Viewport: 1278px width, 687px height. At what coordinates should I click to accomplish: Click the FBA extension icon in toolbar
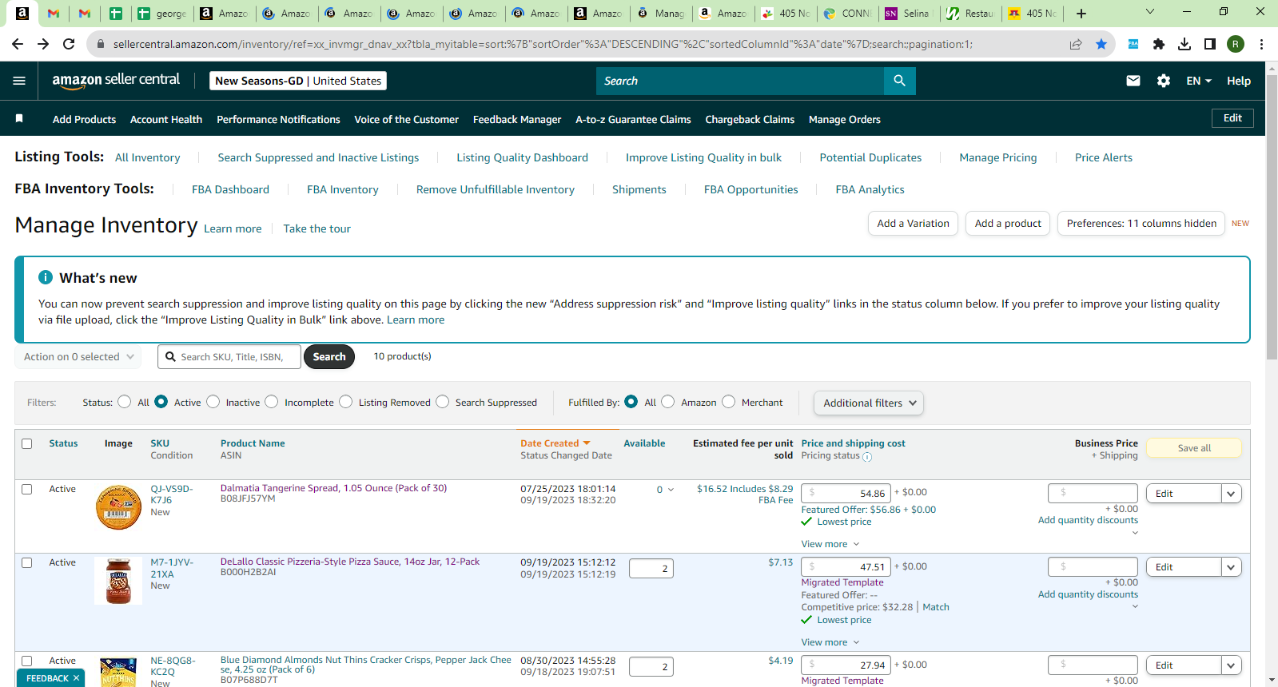[1133, 44]
